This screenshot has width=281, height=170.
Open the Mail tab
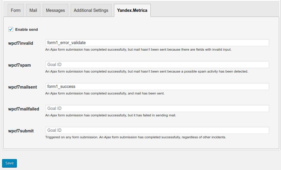tap(33, 10)
